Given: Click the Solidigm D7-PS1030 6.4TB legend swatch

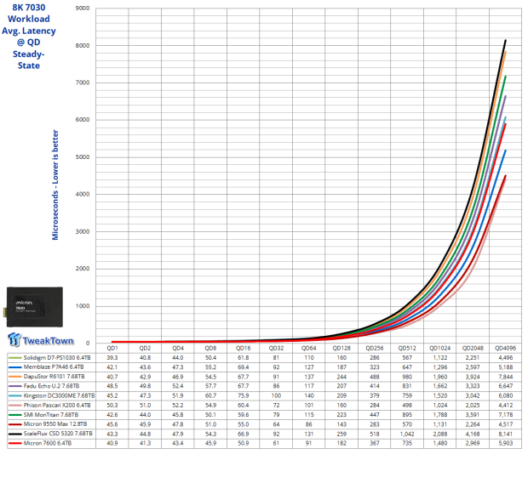Looking at the screenshot, I should pos(14,358).
